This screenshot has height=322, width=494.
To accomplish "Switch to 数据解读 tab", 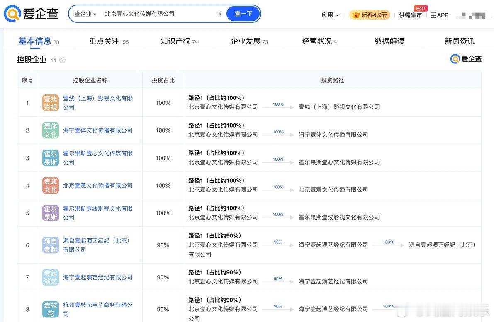I will click(x=389, y=41).
